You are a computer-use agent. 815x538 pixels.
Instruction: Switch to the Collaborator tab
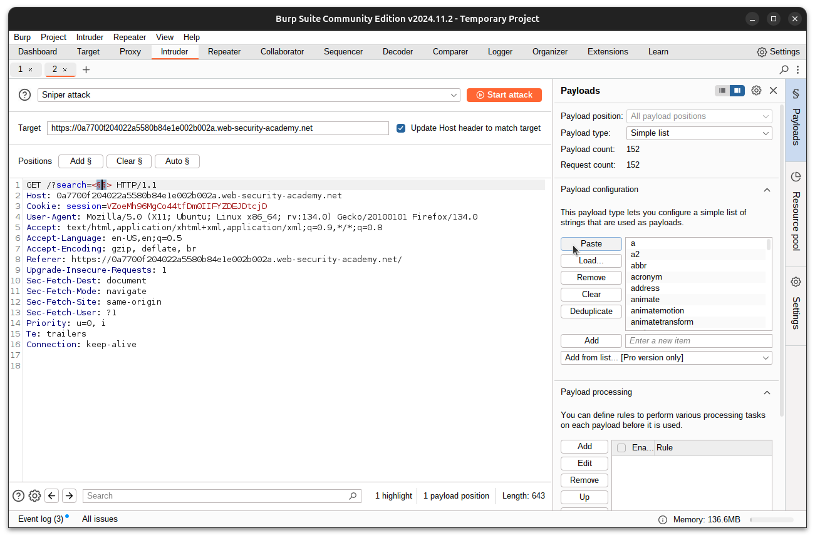[283, 52]
